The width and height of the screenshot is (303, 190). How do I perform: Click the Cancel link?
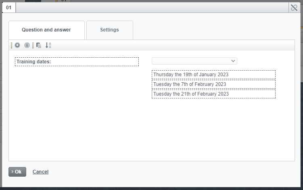coord(41,172)
